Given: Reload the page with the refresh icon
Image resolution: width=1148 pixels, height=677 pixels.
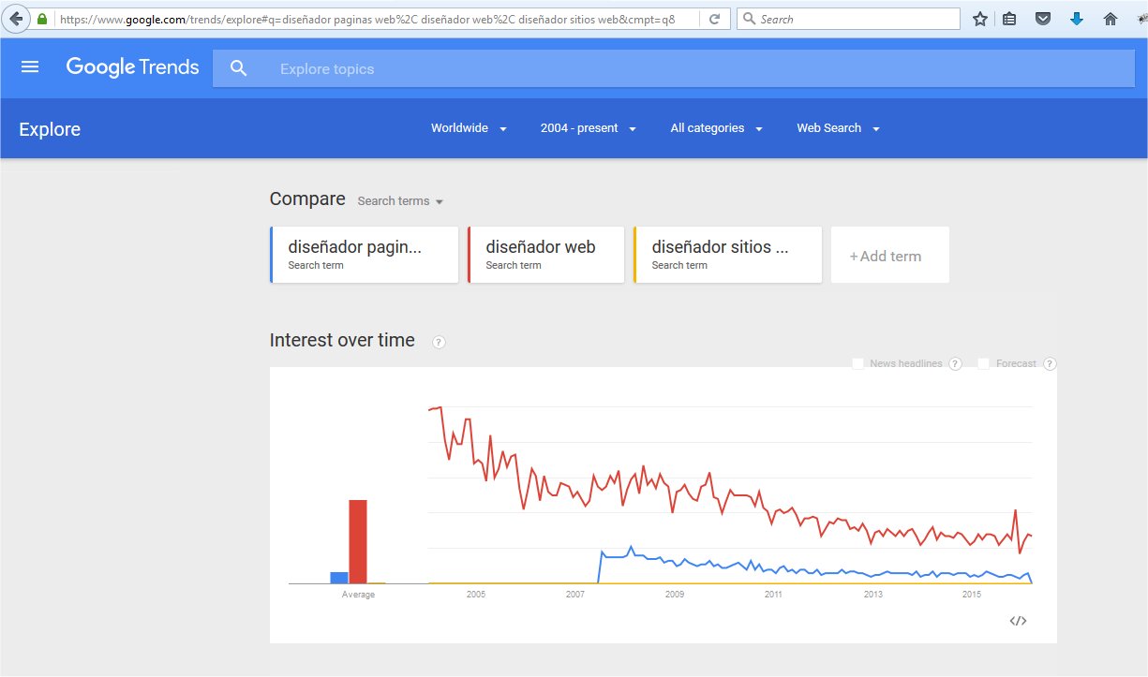Looking at the screenshot, I should [714, 19].
